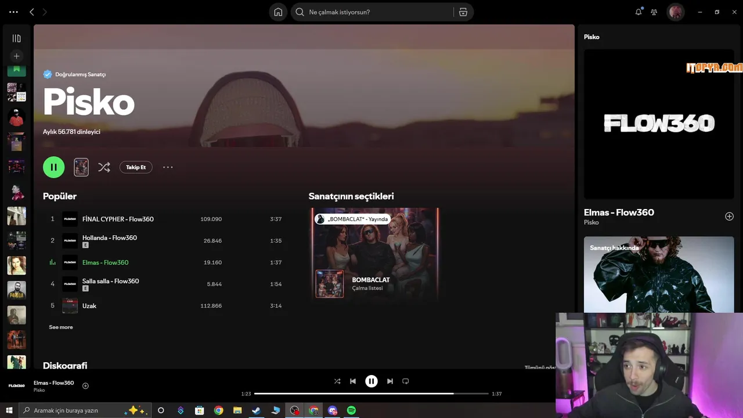Open the Home page icon

coord(278,12)
